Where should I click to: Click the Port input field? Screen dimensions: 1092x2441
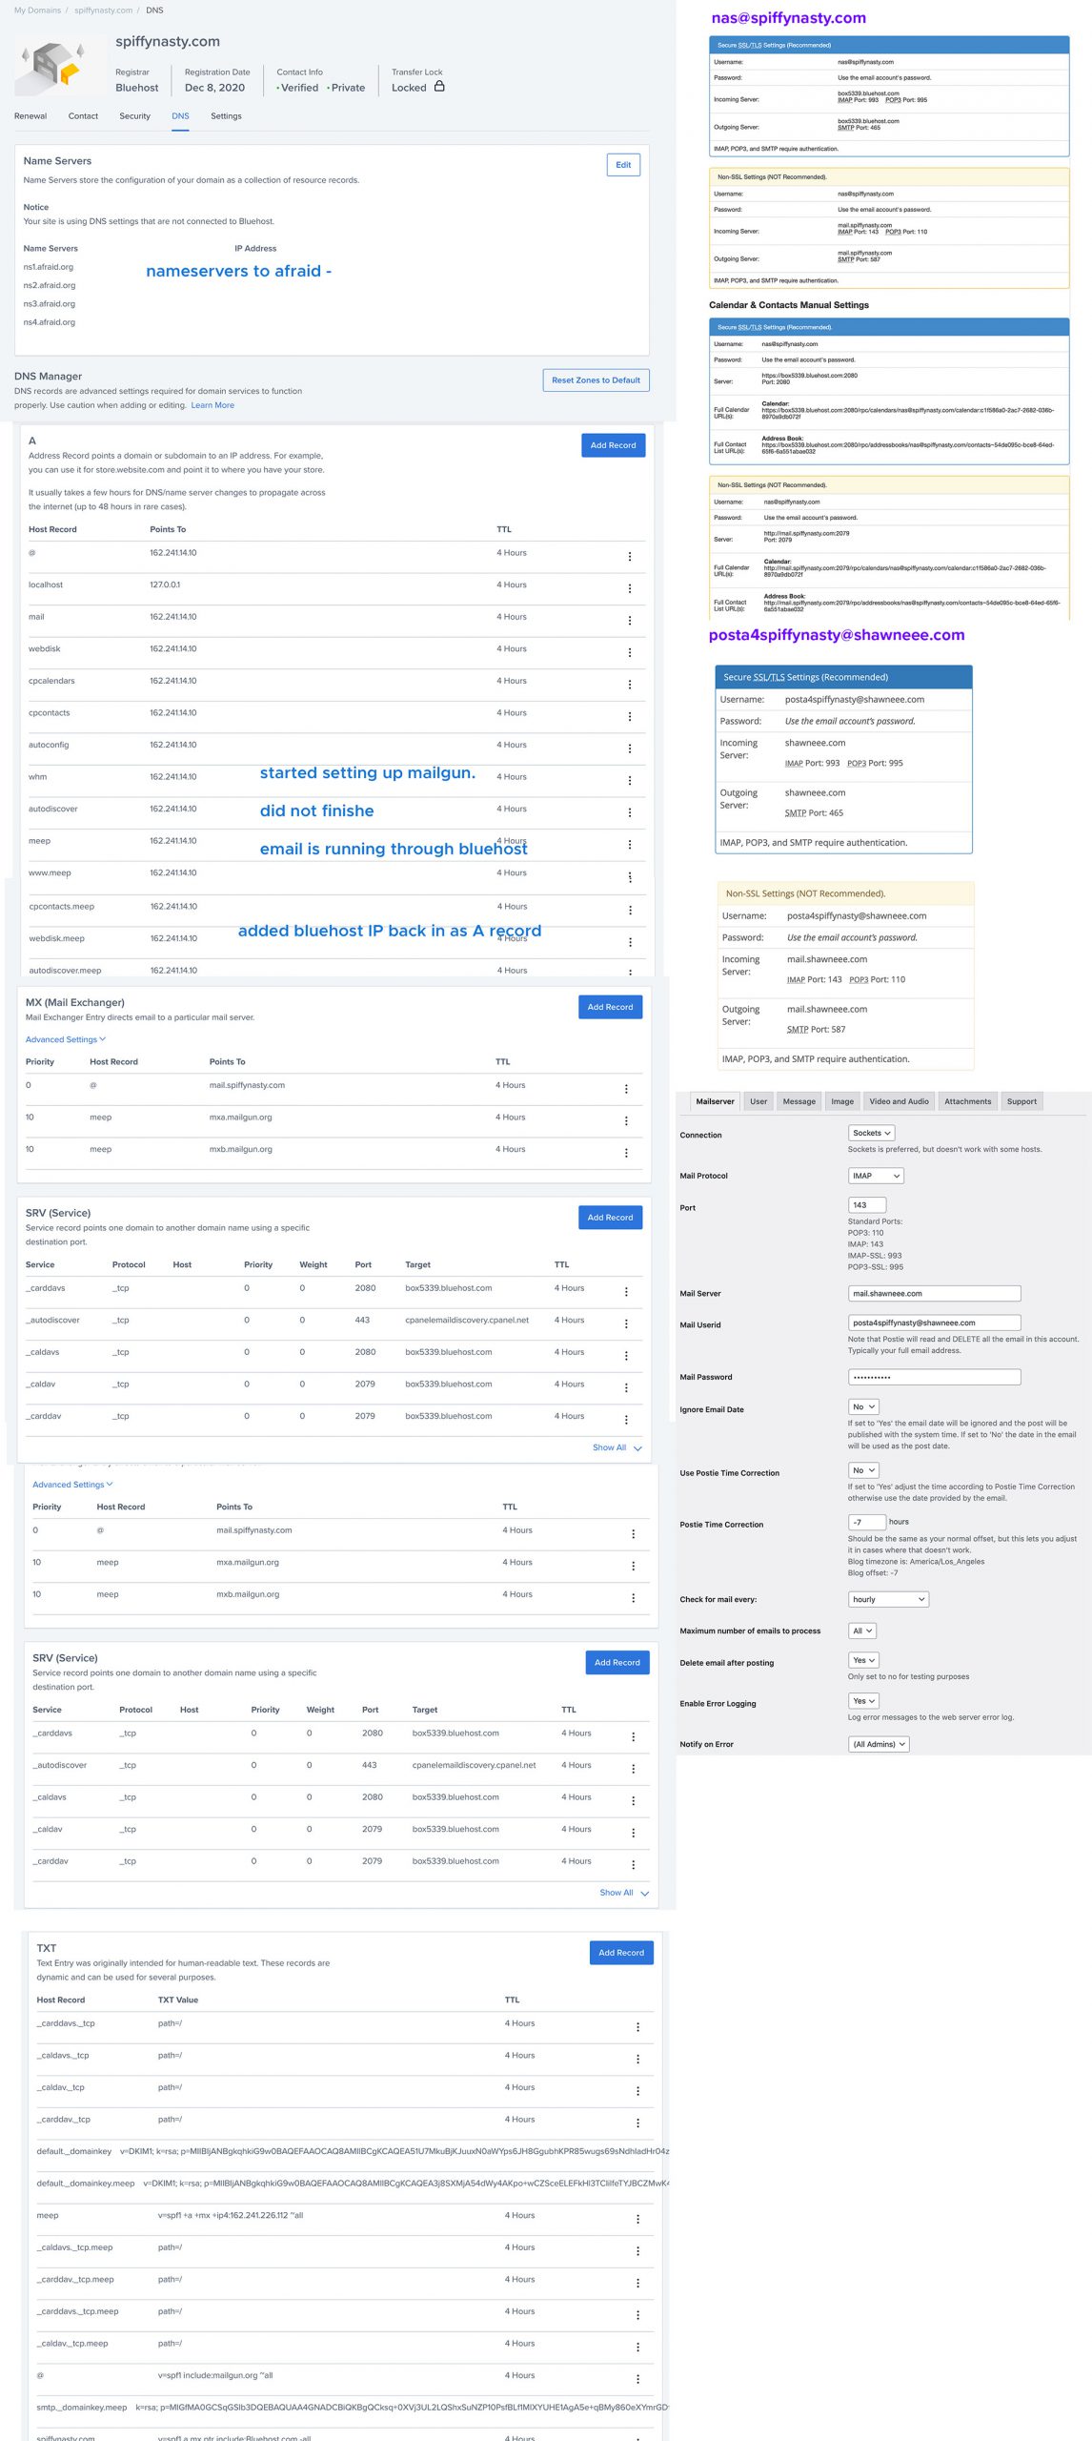click(x=867, y=1205)
